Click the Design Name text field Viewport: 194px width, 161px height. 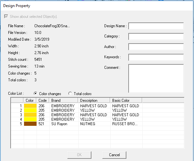[156, 26]
